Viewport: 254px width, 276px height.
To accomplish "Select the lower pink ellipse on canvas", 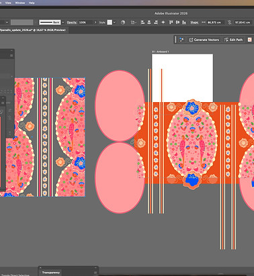I will (120, 178).
